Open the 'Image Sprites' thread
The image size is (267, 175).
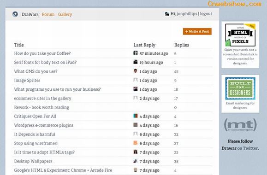pyautogui.click(x=27, y=80)
